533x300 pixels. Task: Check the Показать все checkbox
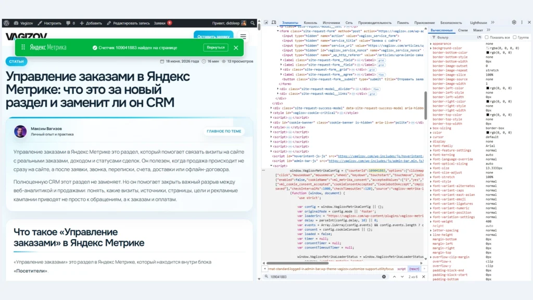487,37
